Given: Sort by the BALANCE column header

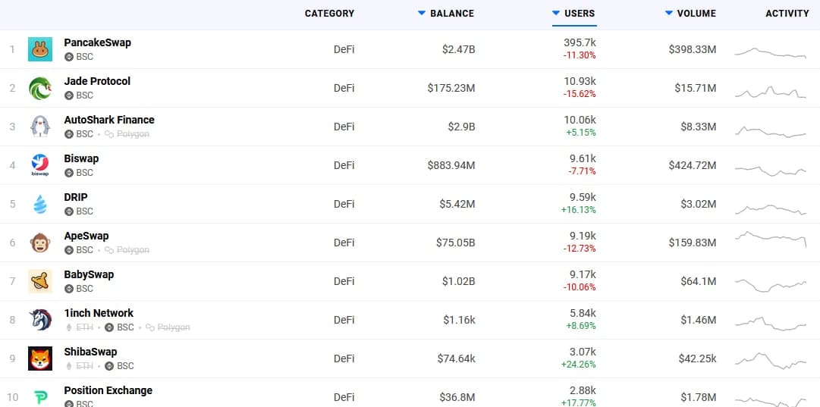Looking at the screenshot, I should pos(446,14).
